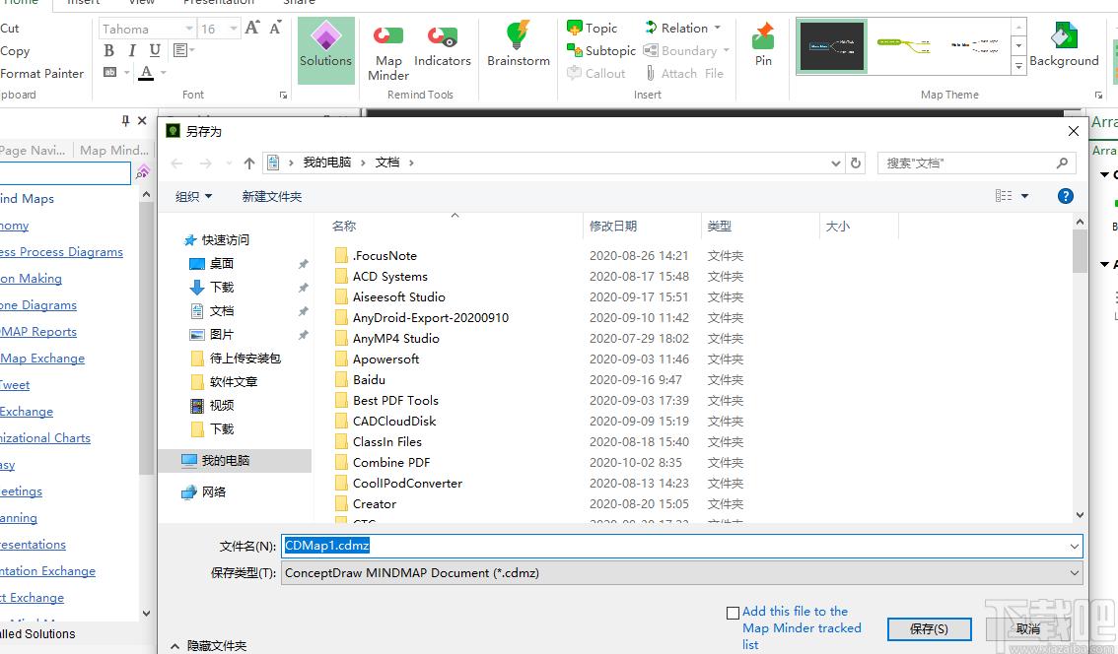This screenshot has height=654, width=1118.
Task: Sort by 修改日期 column header
Action: [613, 226]
